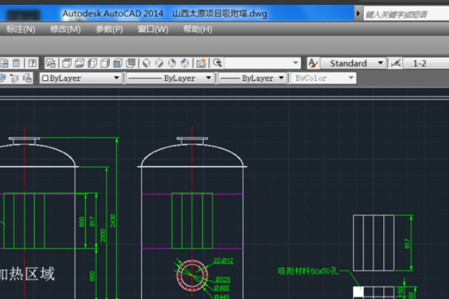Open the Named Views manager icon

coord(51,64)
